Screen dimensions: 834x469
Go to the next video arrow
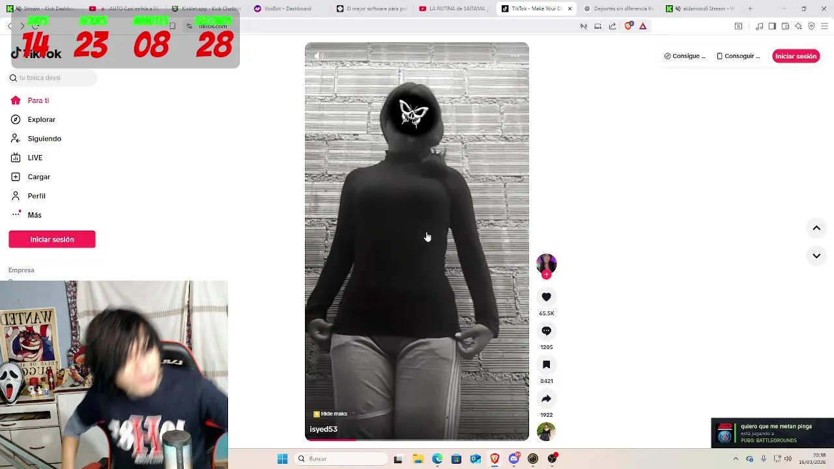tap(816, 256)
